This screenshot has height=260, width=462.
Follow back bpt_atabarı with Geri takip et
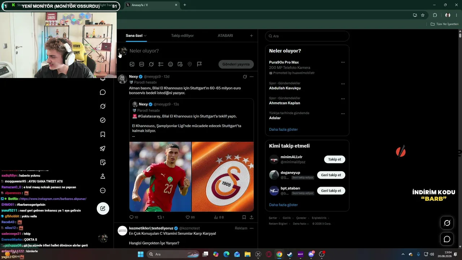(x=331, y=191)
